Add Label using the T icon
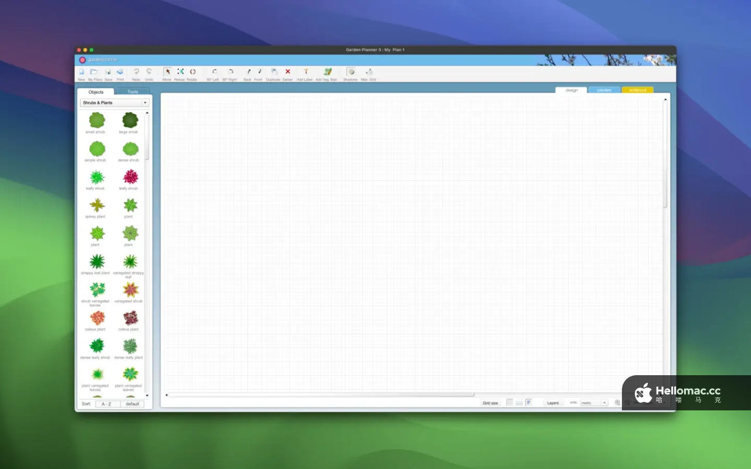 pos(306,72)
